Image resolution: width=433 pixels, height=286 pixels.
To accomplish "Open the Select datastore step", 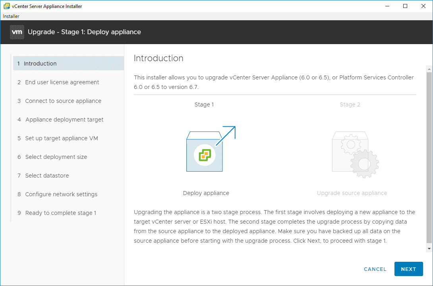I will point(47,176).
